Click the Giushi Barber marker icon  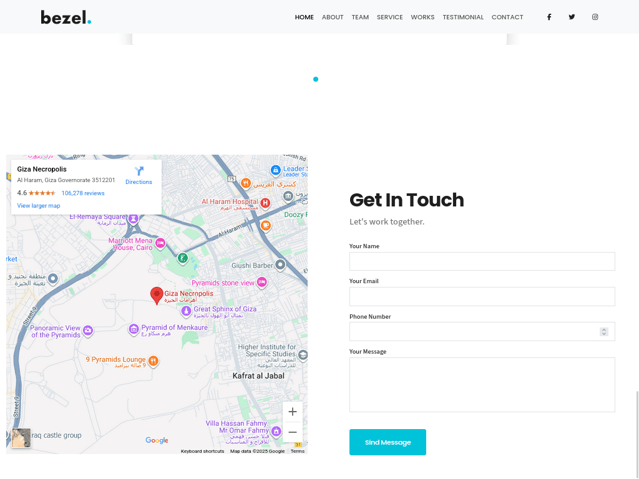click(280, 264)
